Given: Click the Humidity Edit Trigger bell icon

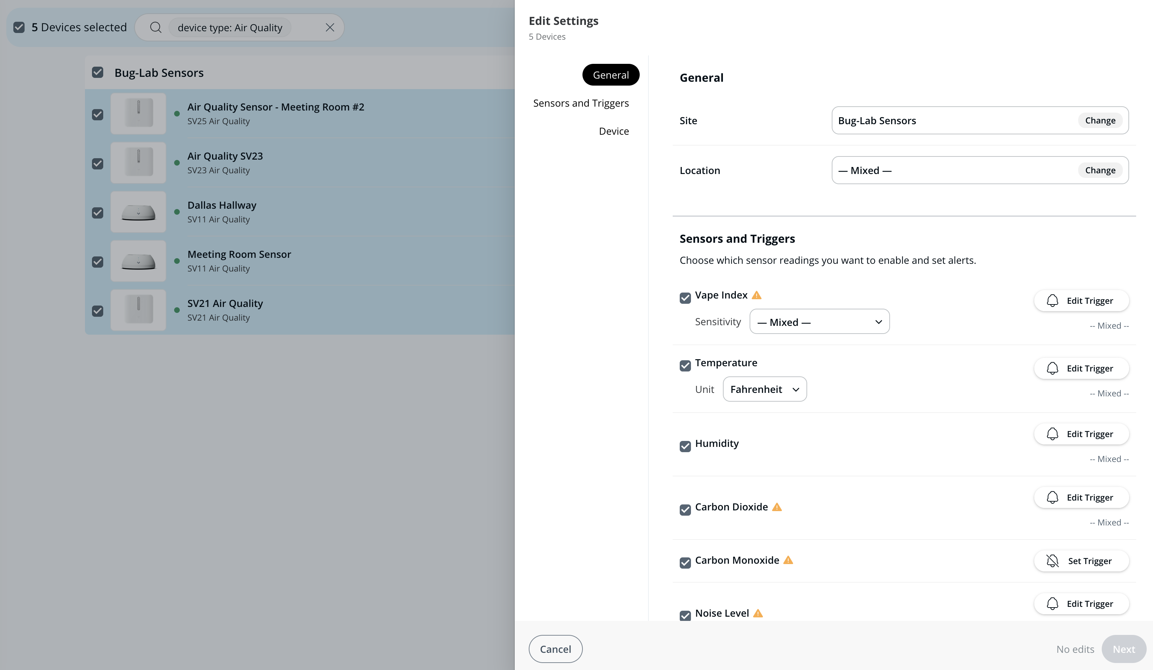Looking at the screenshot, I should 1052,434.
